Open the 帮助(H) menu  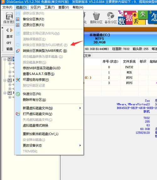click(x=78, y=7)
